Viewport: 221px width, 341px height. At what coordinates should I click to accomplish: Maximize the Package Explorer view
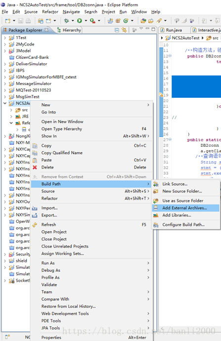point(154,29)
